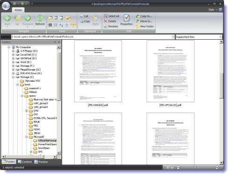Pin the Folders panel with pushpin

(55, 42)
